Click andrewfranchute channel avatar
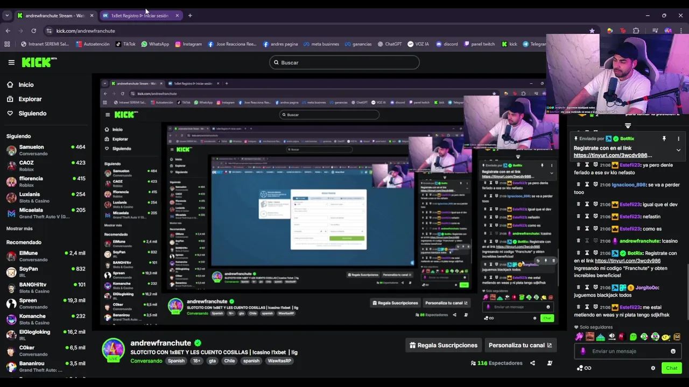 113,349
